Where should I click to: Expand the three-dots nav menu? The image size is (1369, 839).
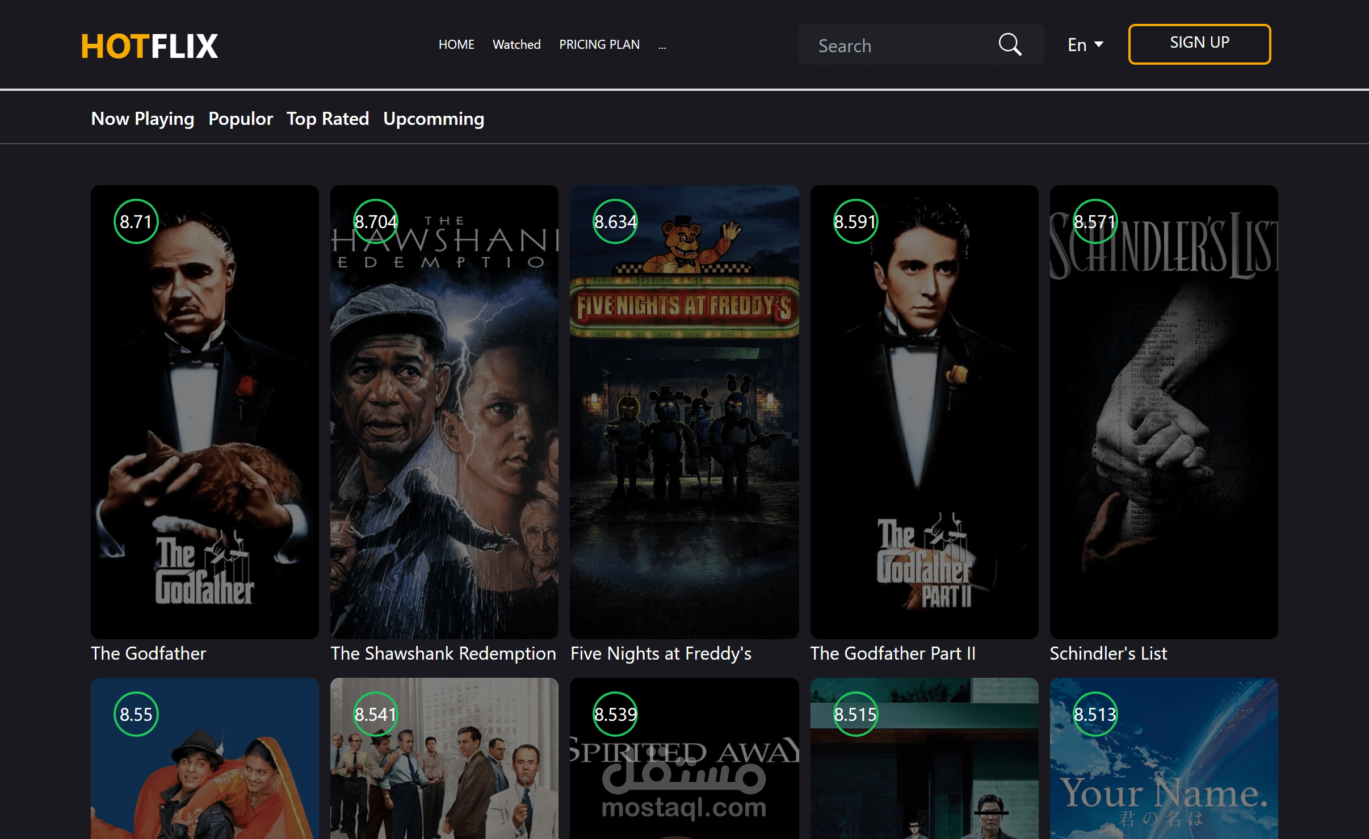(x=662, y=45)
